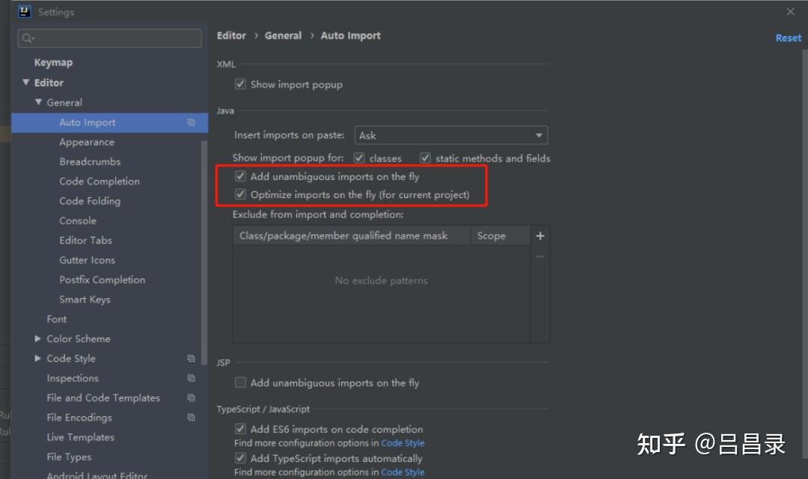
Task: Open Code Style link under ES6 imports
Action: pos(403,443)
